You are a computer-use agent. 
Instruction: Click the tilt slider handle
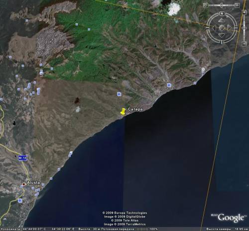[x=222, y=5]
